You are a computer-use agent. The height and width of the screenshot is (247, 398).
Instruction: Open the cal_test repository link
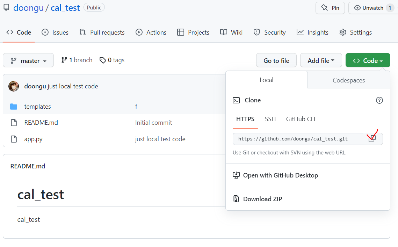point(65,8)
